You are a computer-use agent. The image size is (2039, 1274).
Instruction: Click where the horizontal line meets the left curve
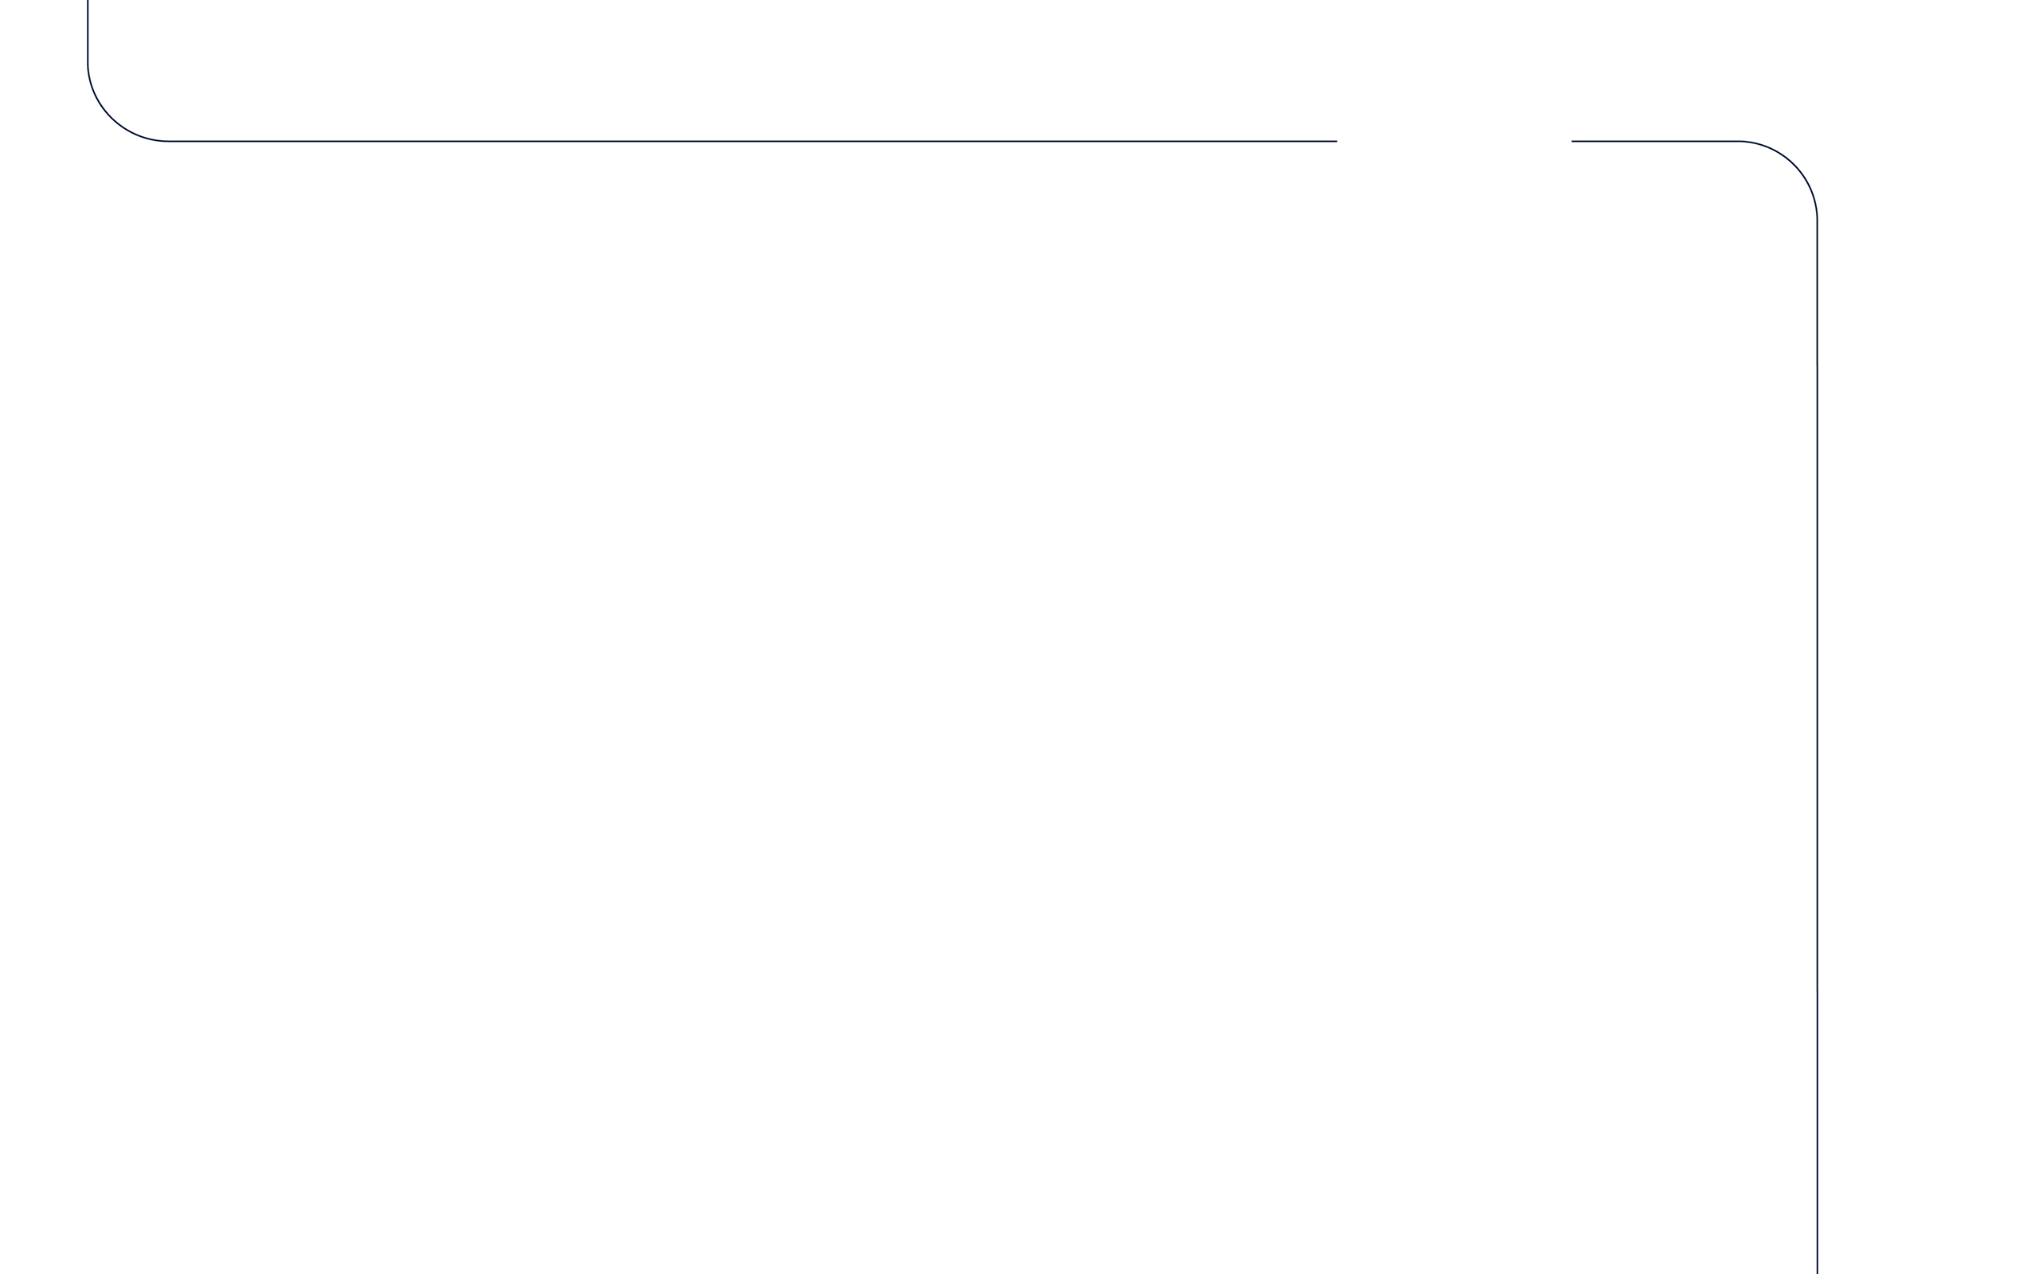tap(169, 142)
